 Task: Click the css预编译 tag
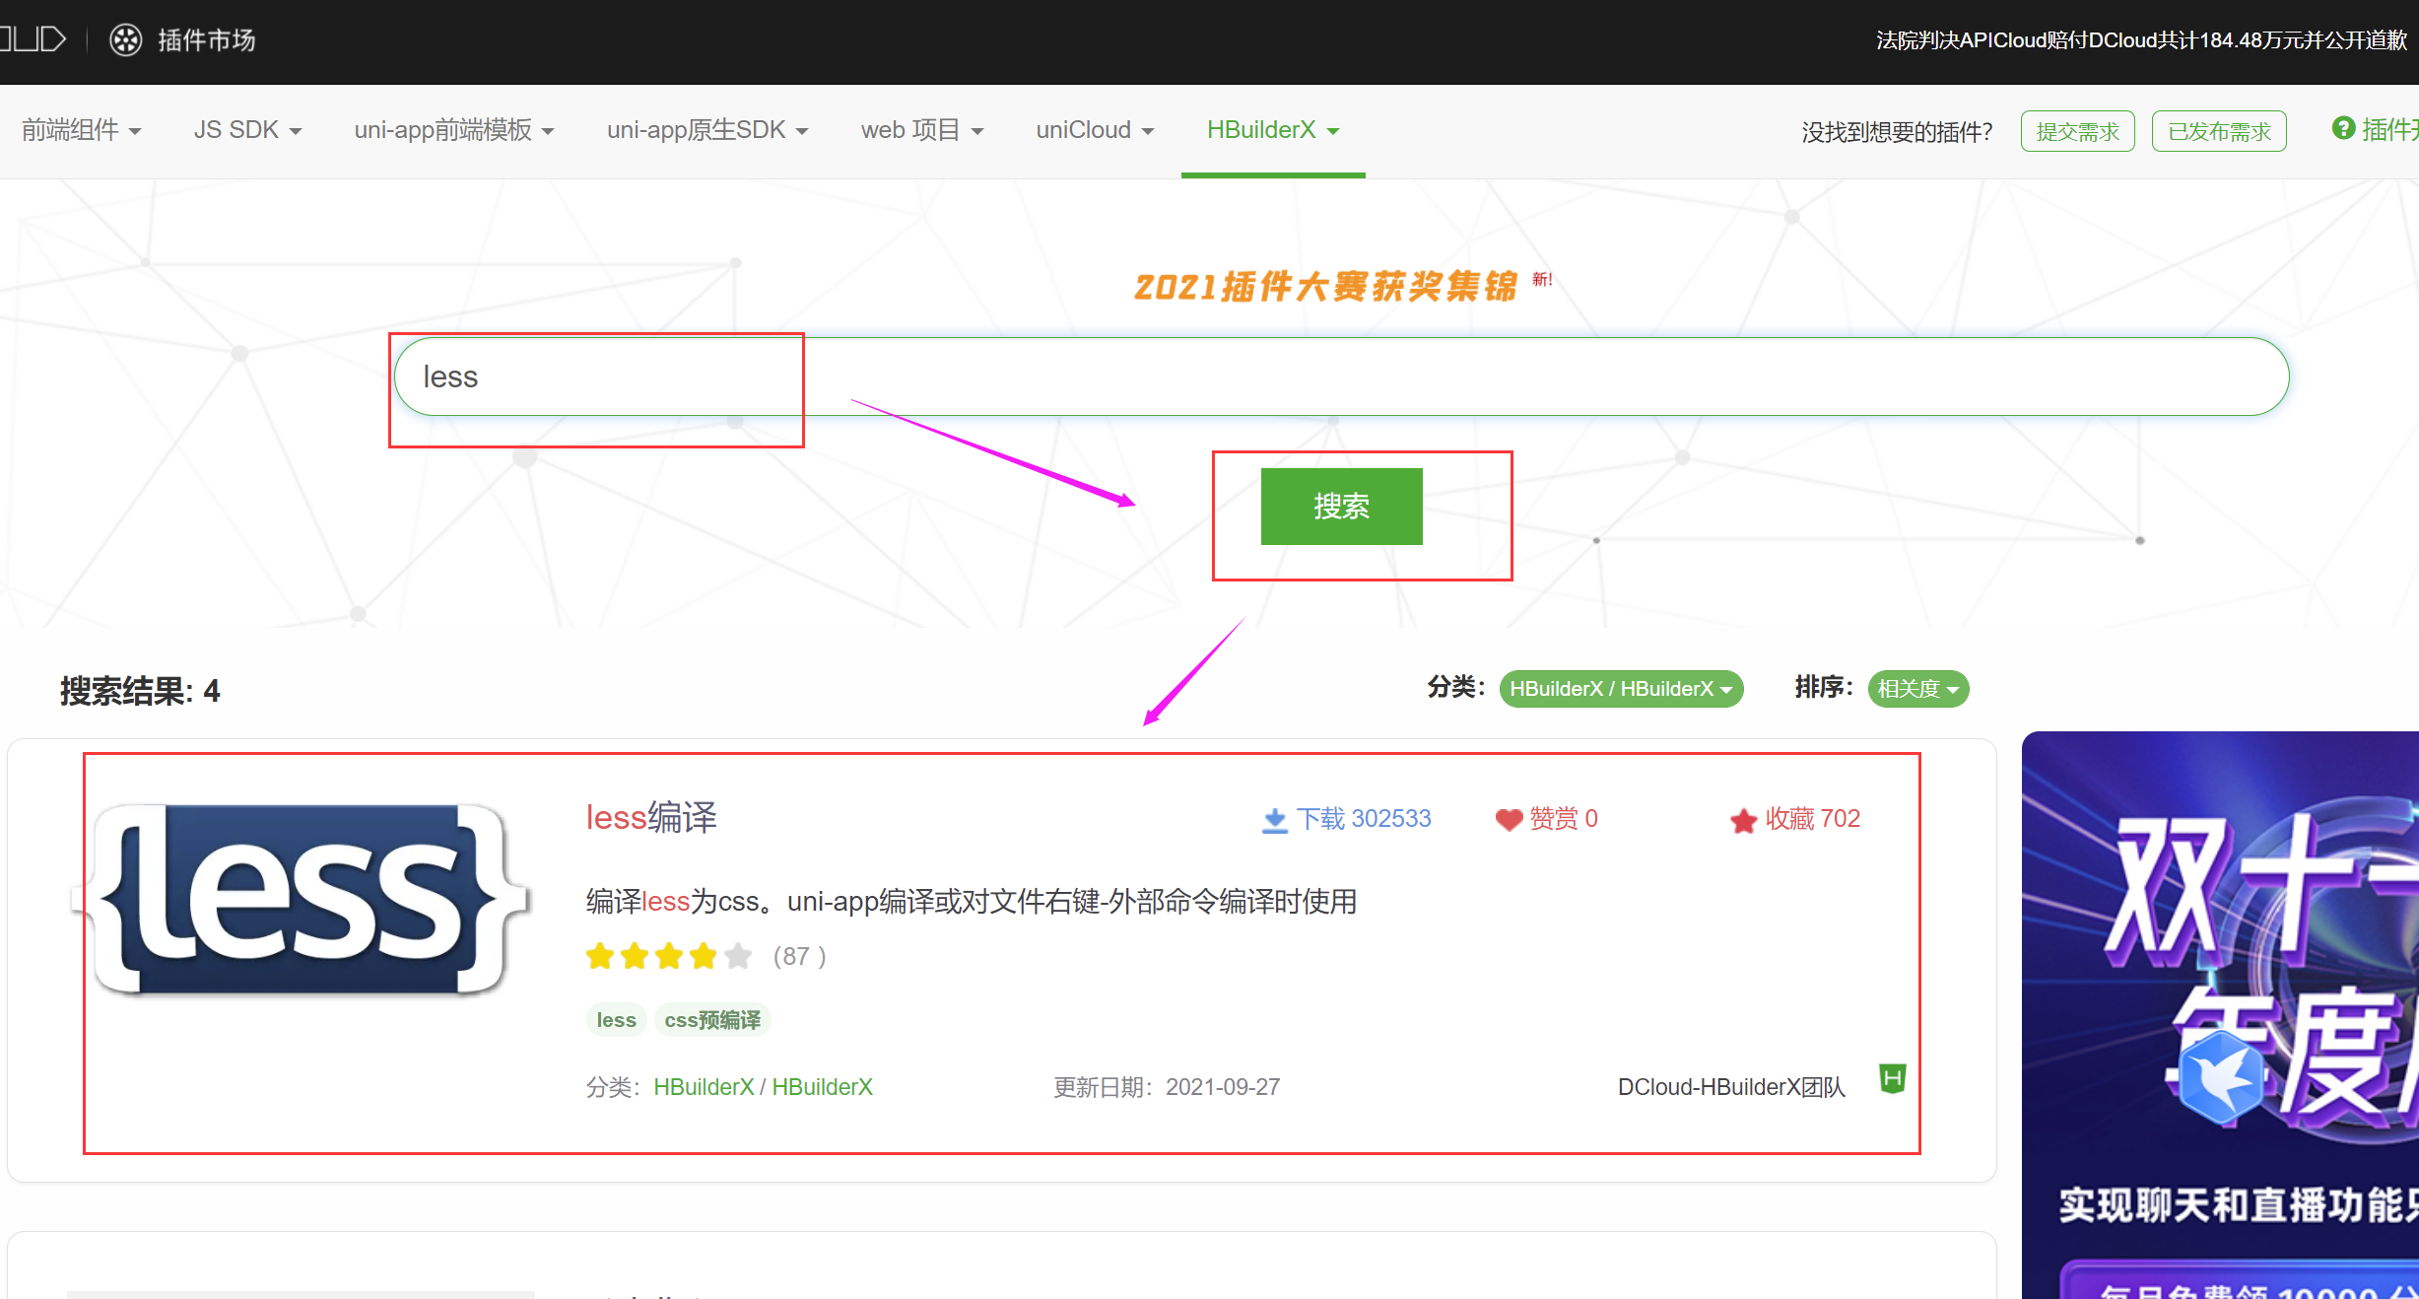coord(711,1020)
